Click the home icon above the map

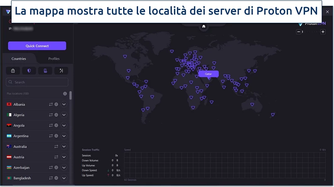203,27
